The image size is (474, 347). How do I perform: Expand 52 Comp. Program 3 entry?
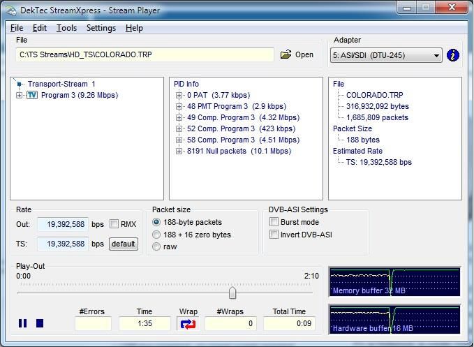coord(179,128)
